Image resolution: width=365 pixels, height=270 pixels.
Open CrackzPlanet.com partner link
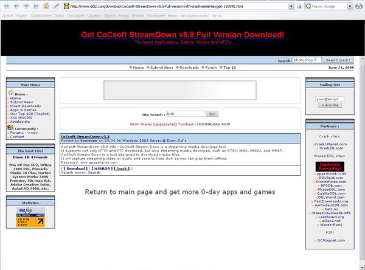[x=331, y=144]
